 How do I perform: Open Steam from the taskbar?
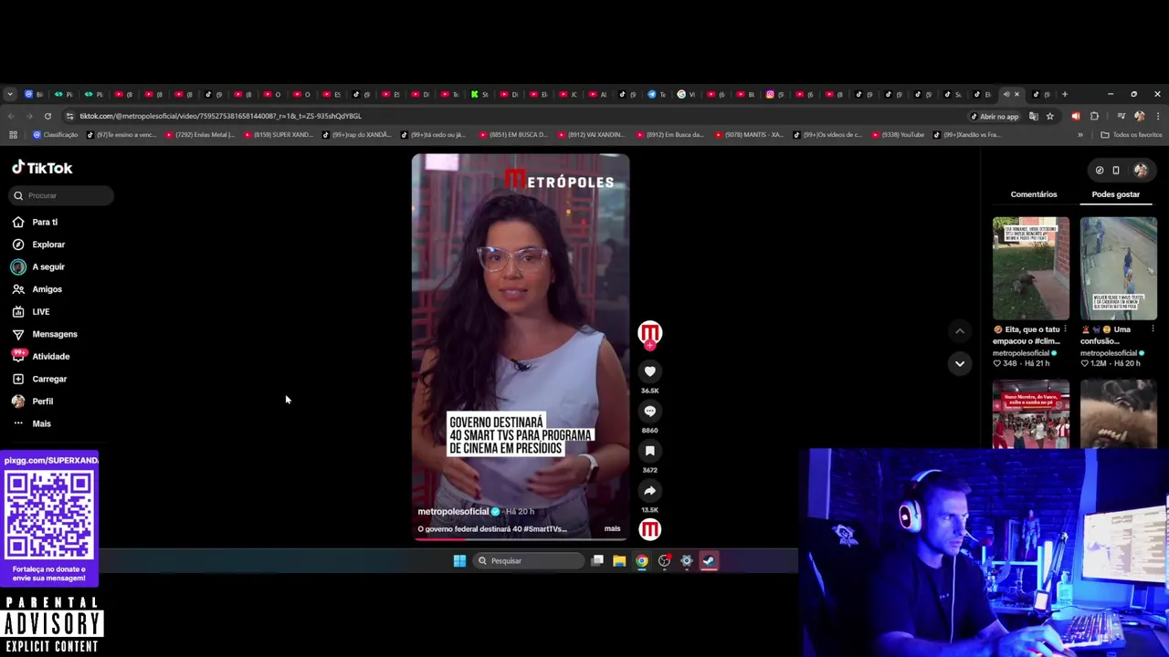coord(709,561)
